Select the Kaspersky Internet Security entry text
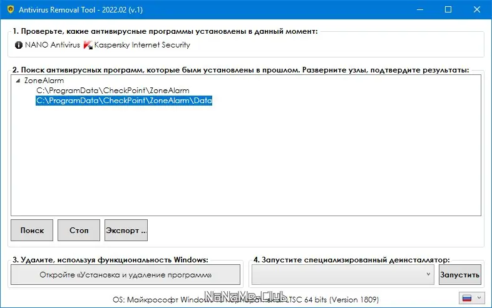Viewport: 492px width, 308px height. (x=142, y=45)
